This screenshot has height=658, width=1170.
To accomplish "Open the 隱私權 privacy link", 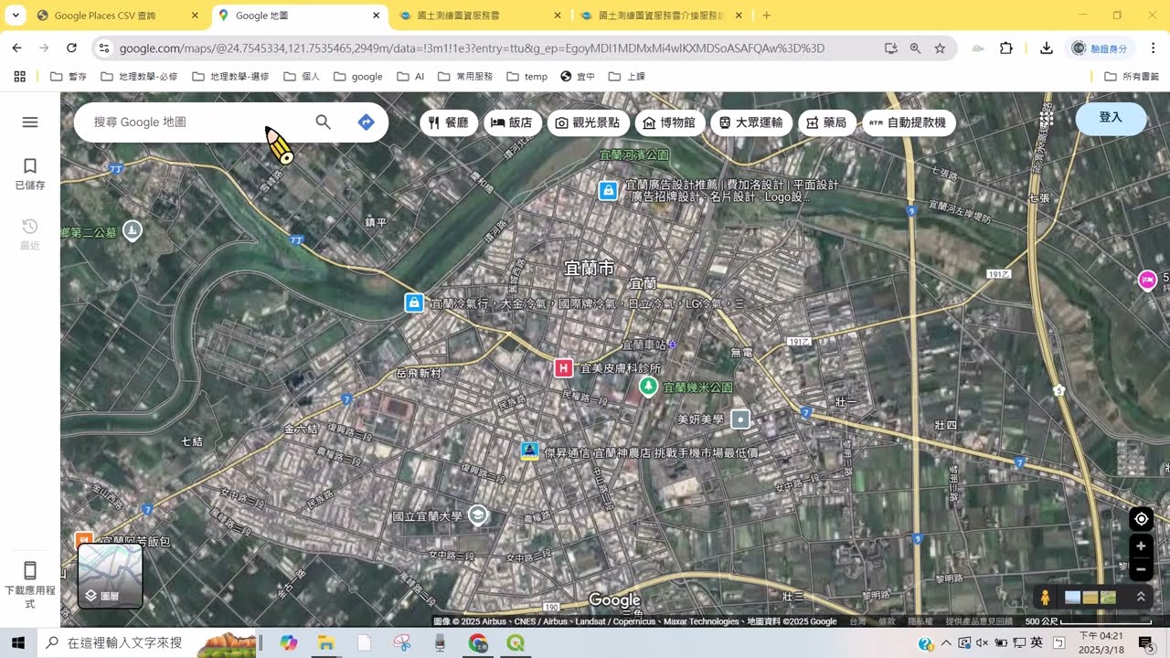I will click(920, 621).
